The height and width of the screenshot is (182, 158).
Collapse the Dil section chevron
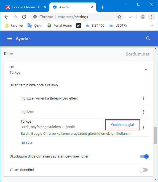pyautogui.click(x=146, y=70)
